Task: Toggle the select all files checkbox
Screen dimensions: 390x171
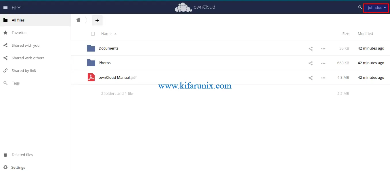Action: point(93,34)
